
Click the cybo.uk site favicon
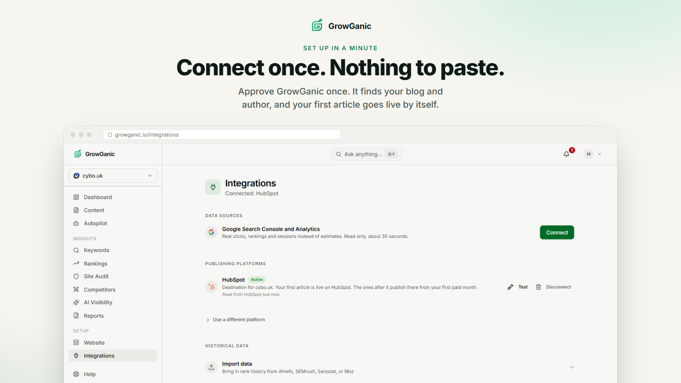tap(77, 175)
